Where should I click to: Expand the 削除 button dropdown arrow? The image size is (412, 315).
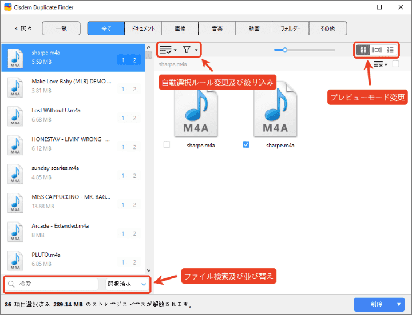pyautogui.click(x=399, y=304)
